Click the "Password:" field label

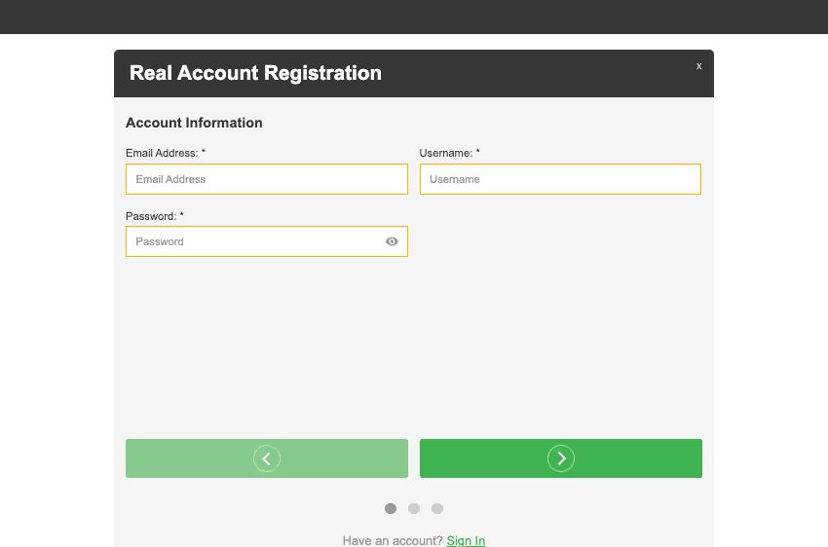point(151,216)
